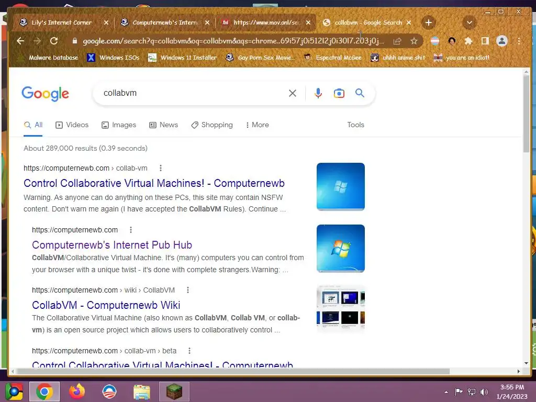Screen dimensions: 536x402
Task: Click the horizontal page scrollbar
Action: point(233,371)
